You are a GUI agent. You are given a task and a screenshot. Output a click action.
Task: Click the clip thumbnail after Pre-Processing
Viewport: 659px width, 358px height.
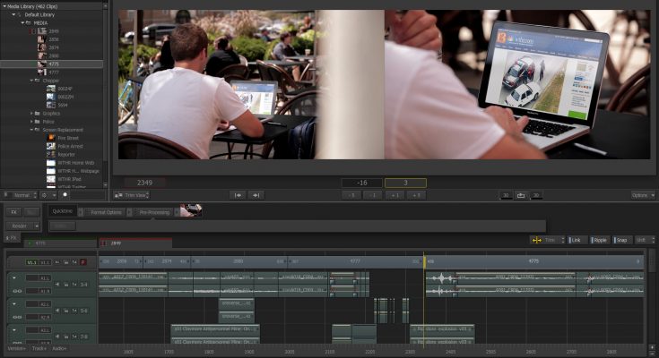click(191, 210)
